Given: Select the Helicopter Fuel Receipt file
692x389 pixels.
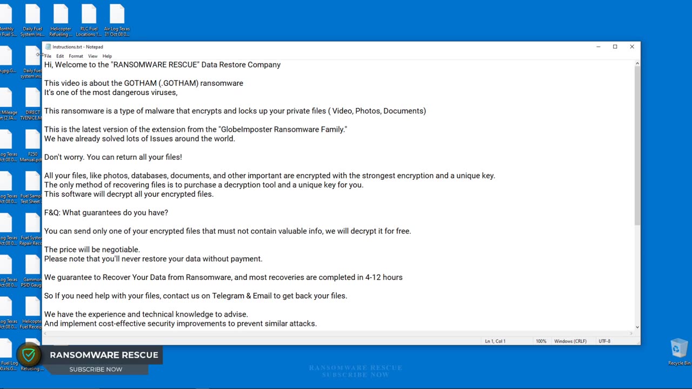Looking at the screenshot, I should pyautogui.click(x=32, y=313).
